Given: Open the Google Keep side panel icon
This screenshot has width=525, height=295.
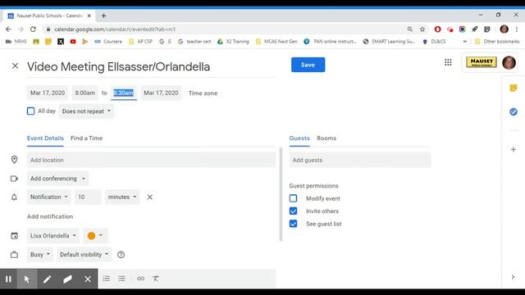Looking at the screenshot, I should pyautogui.click(x=514, y=88).
